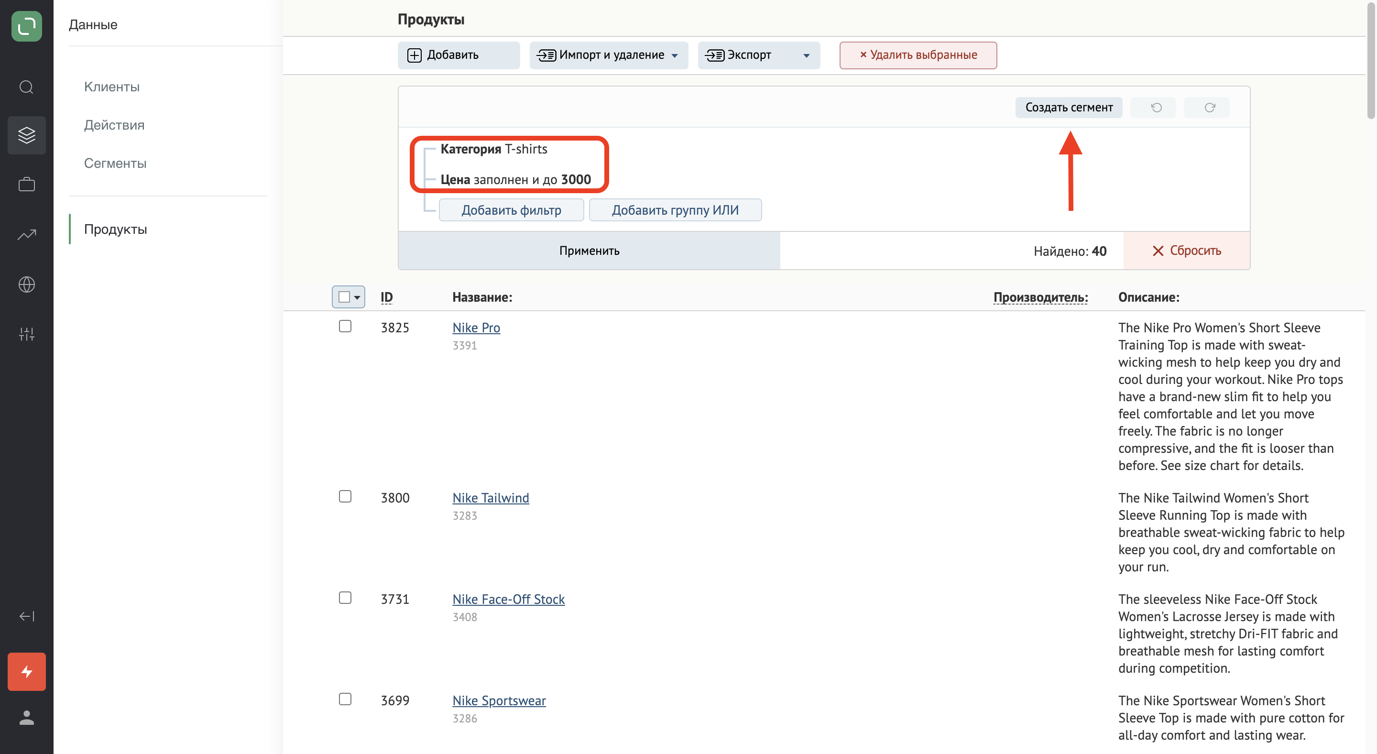Click the Применить button
This screenshot has width=1377, height=754.
589,251
